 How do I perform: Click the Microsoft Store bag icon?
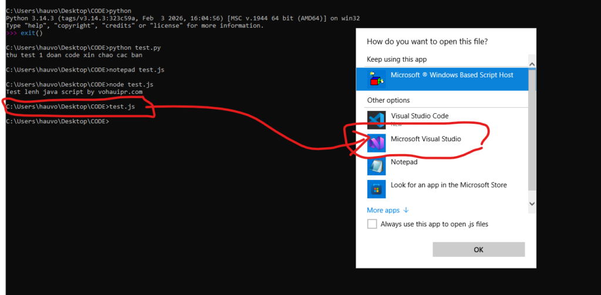pyautogui.click(x=376, y=188)
